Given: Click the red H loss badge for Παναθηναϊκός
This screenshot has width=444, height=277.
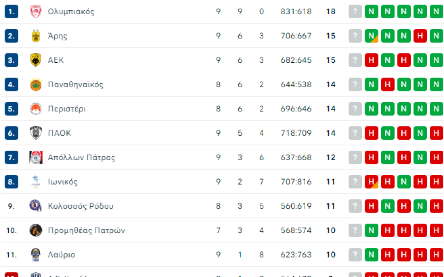Looking at the screenshot, I should pyautogui.click(x=387, y=84).
